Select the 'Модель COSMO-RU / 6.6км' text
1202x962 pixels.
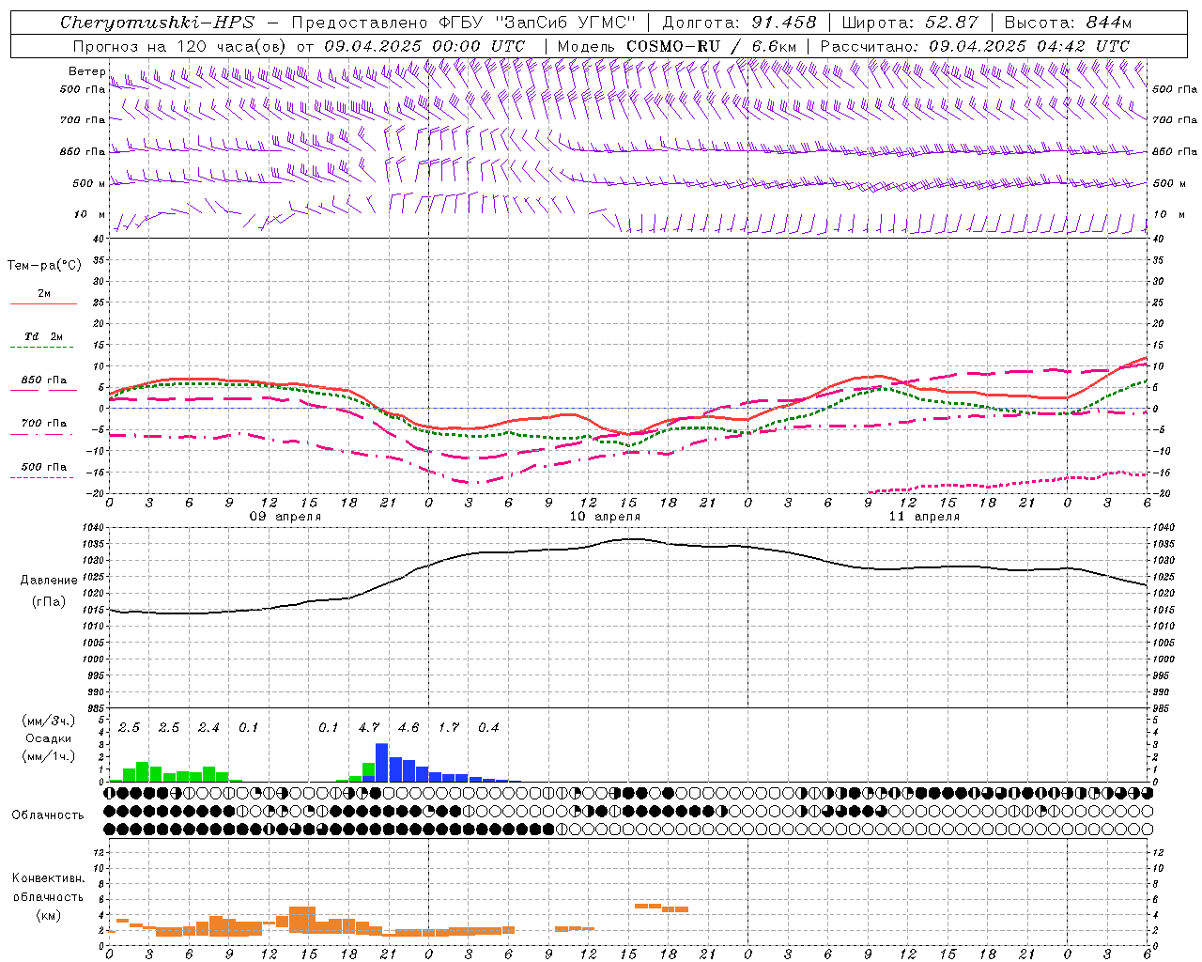(x=677, y=46)
